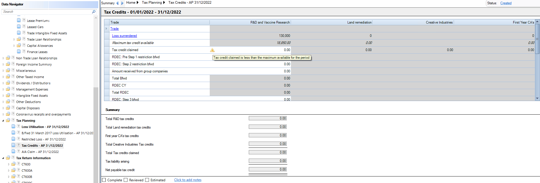Screen dimensions: 540x183
Task: Click the tax credits grid vertical scrollbar
Action: (537, 60)
